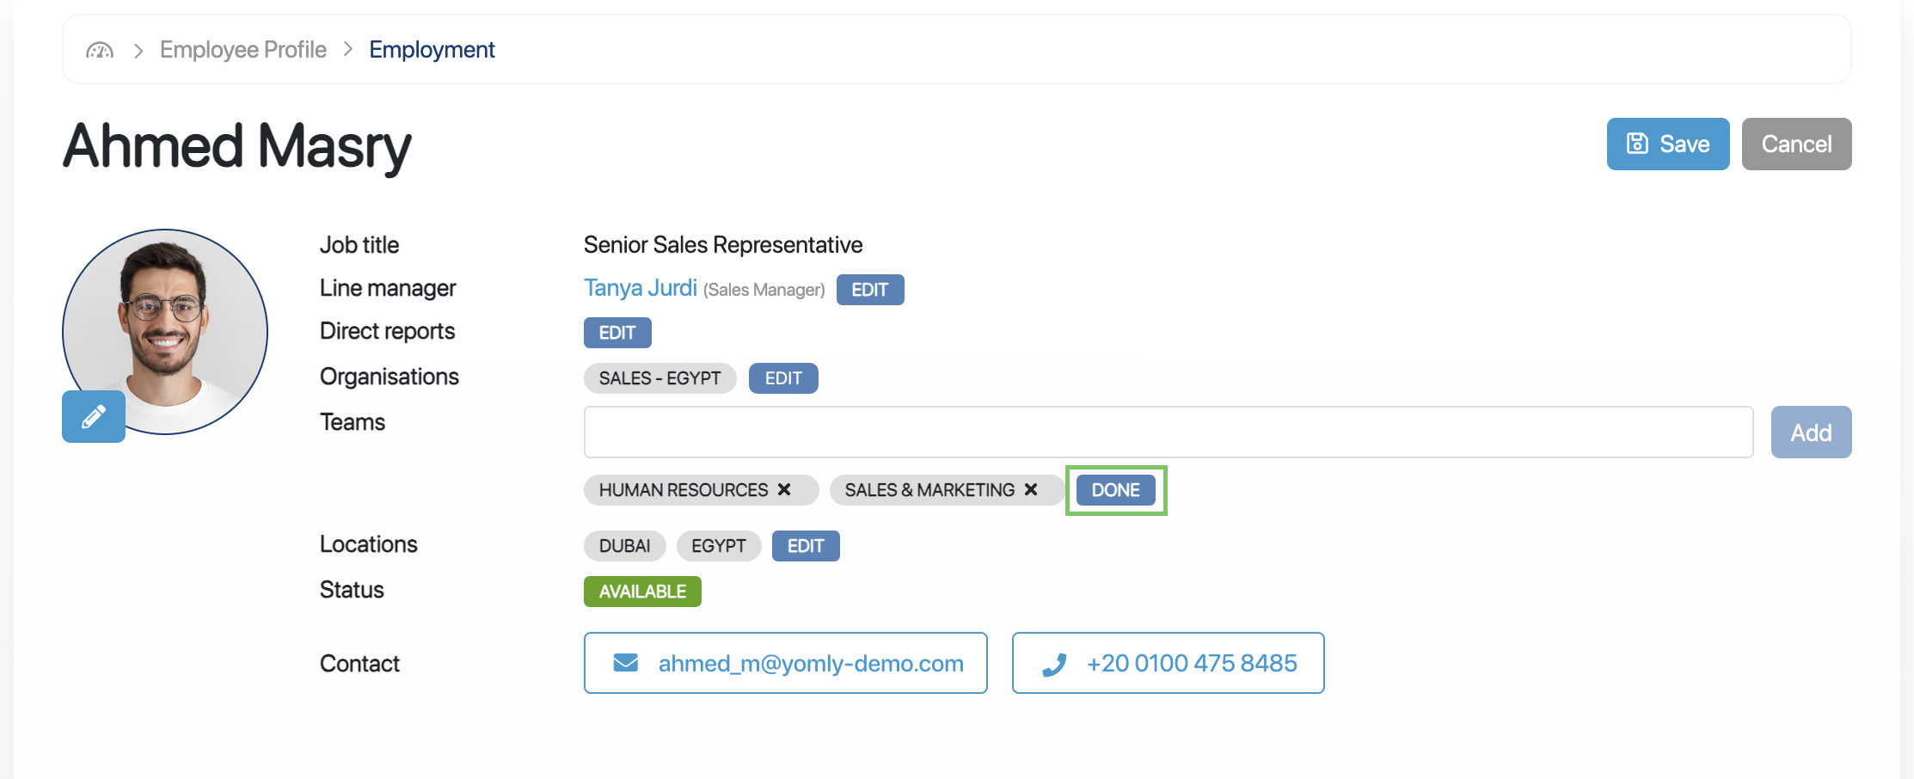This screenshot has width=1914, height=779.
Task: Go to Employee Profile breadcrumb
Action: (243, 50)
